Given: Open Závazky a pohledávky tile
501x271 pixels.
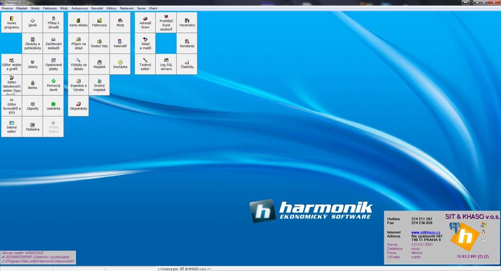Looking at the screenshot, I should point(33,44).
